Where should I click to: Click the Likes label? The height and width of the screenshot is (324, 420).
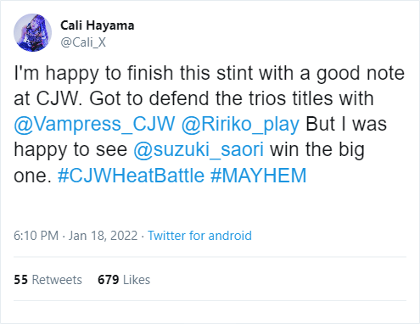pos(137,280)
